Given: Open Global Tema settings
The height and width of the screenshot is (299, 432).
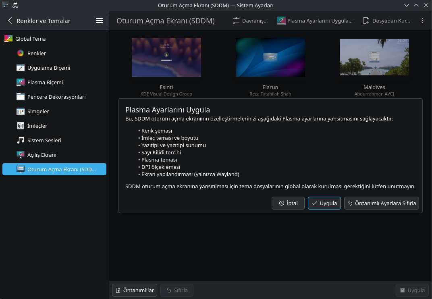Looking at the screenshot, I should click(x=54, y=39).
